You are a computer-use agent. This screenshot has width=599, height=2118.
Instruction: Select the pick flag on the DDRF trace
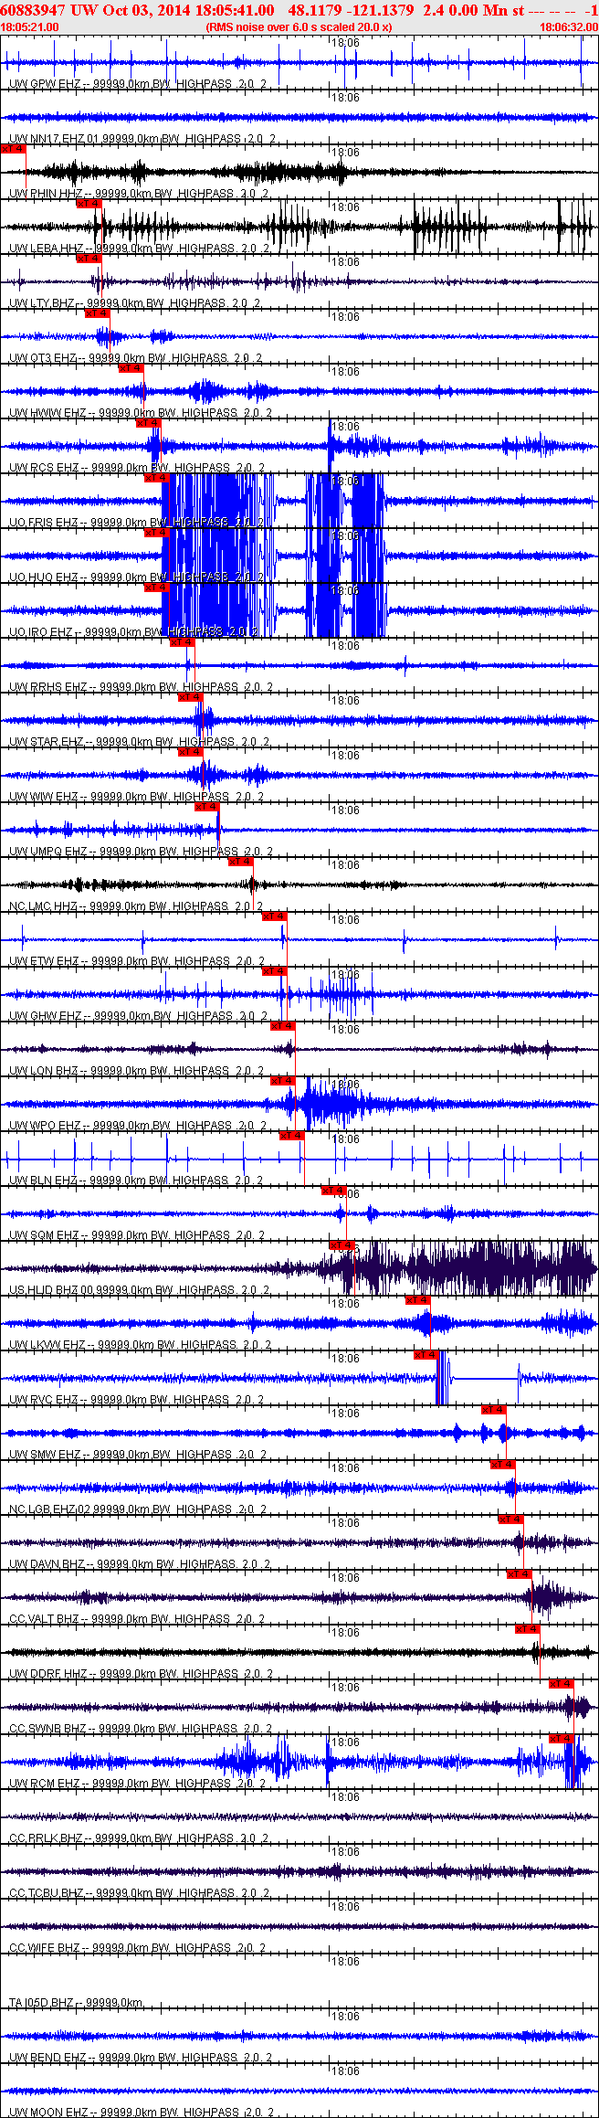point(527,1628)
